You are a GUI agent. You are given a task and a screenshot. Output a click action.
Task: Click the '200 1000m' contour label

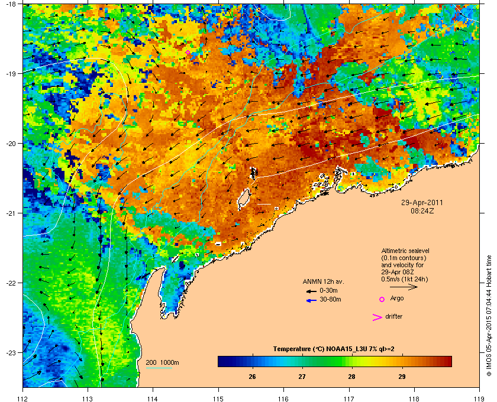162,363
